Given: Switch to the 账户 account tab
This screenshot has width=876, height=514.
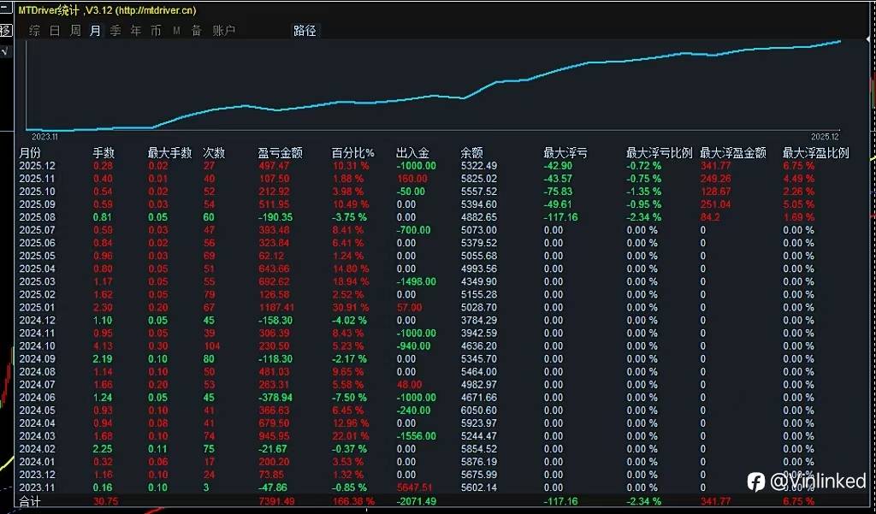Looking at the screenshot, I should point(224,31).
